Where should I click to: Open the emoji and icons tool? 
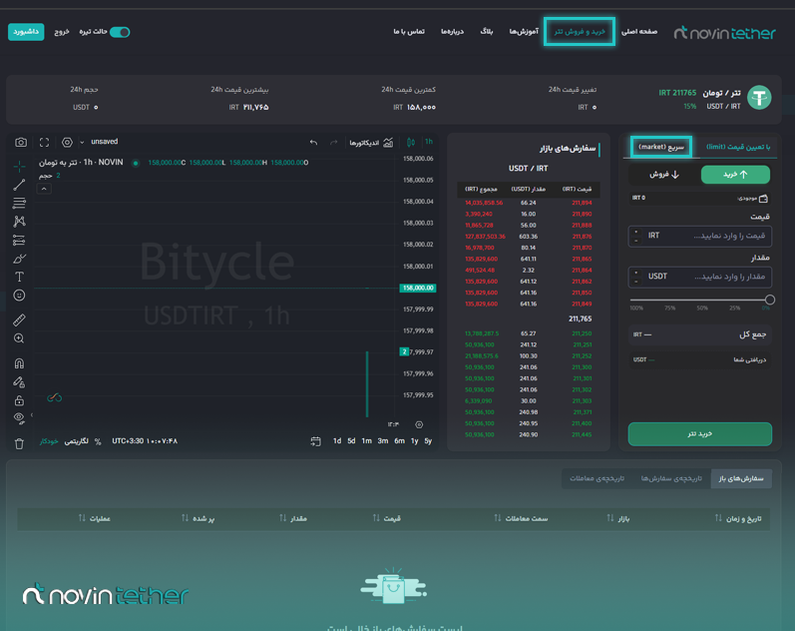tap(19, 296)
